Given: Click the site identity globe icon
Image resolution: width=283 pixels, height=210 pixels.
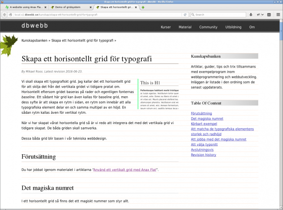Looking at the screenshot, I should [x=11, y=15].
